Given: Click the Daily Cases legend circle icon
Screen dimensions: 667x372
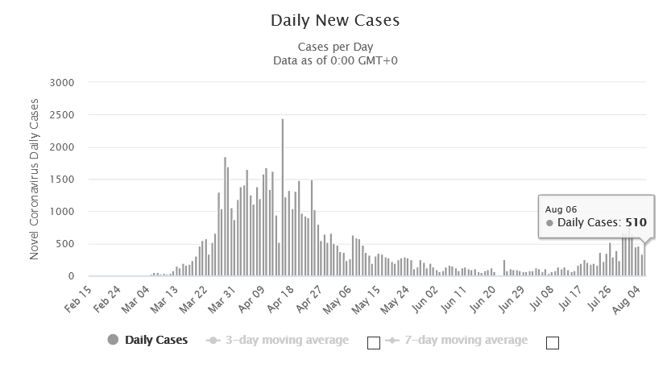Looking at the screenshot, I should click(x=113, y=340).
